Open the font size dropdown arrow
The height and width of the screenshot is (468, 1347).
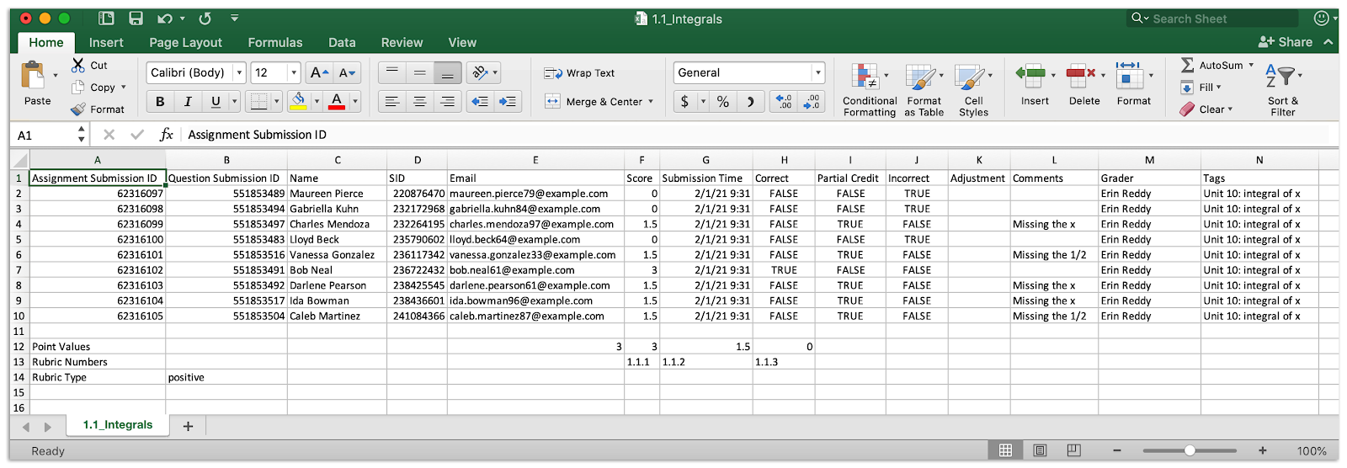(293, 73)
